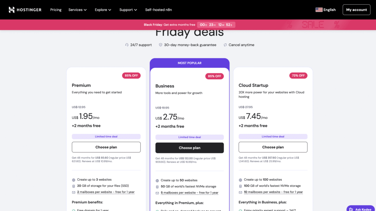Open the Ask Kodee chat assistant

pyautogui.click(x=361, y=209)
